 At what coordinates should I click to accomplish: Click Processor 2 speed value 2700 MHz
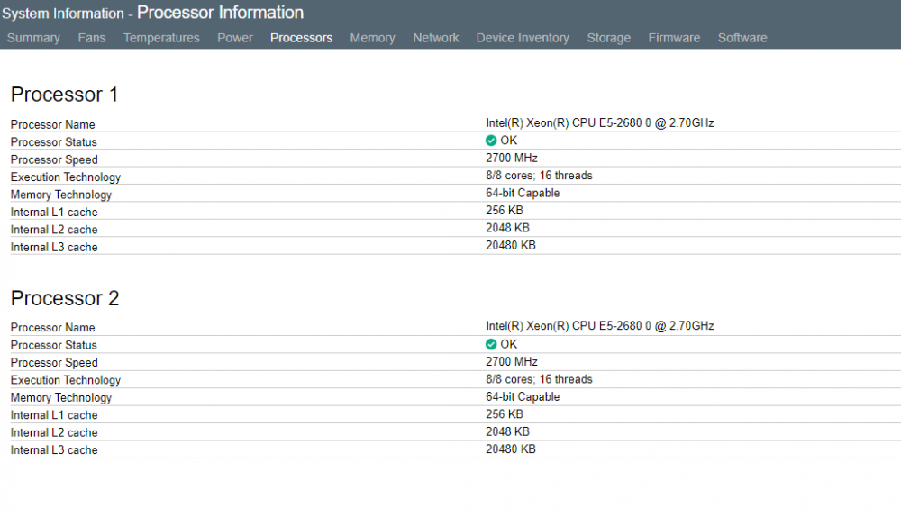[512, 361]
